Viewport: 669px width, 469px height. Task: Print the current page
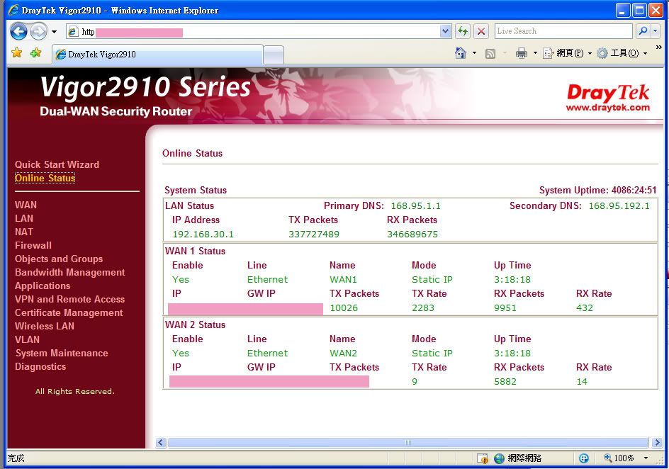click(x=522, y=53)
